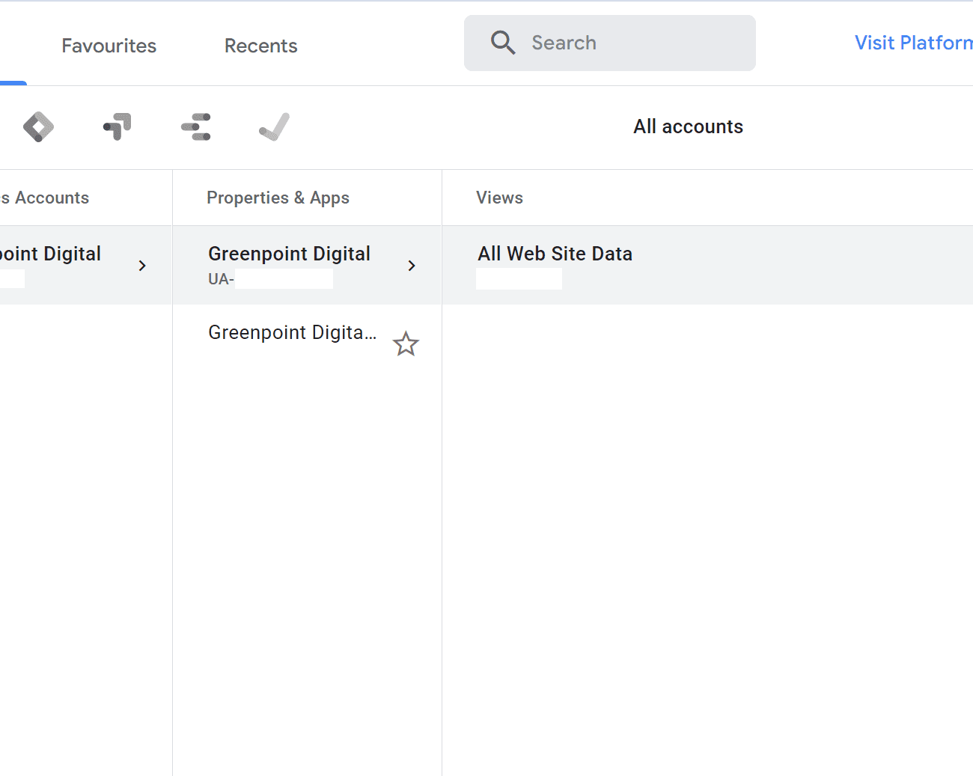Select the truncated Greenpoint Digita... property

point(293,332)
